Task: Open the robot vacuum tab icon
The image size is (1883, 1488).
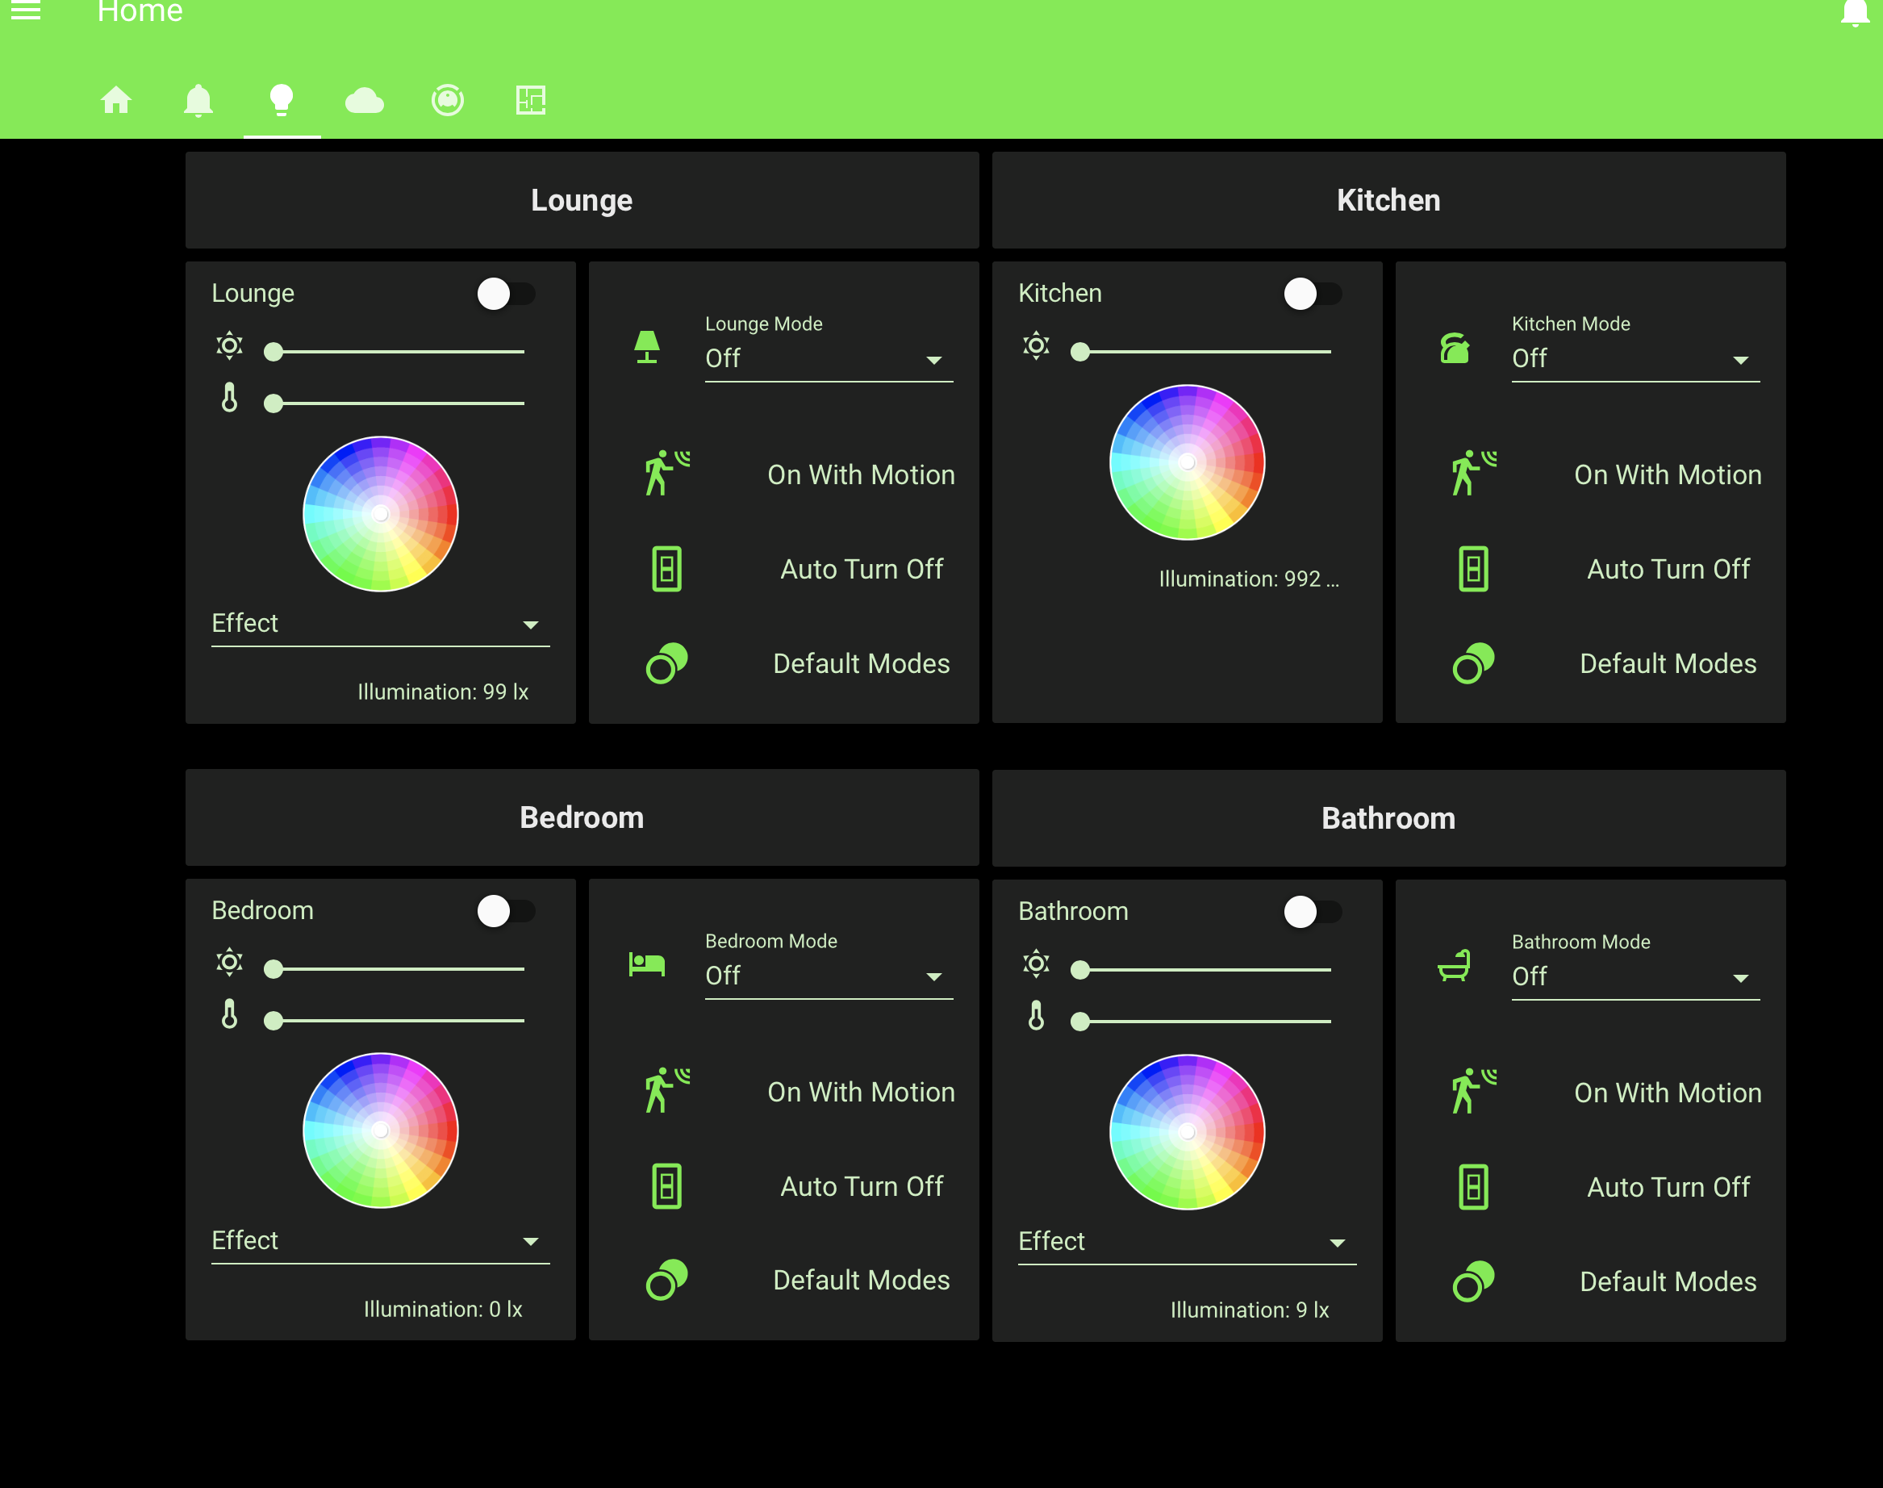Action: pos(448,100)
